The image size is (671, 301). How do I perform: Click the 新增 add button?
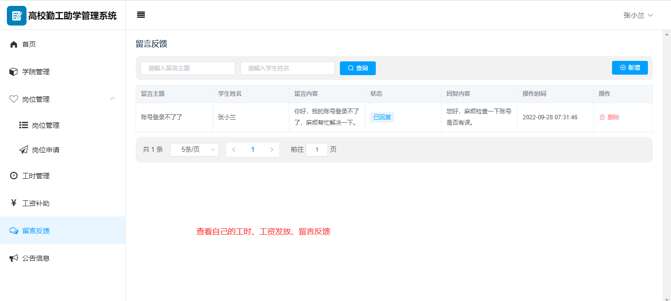630,68
